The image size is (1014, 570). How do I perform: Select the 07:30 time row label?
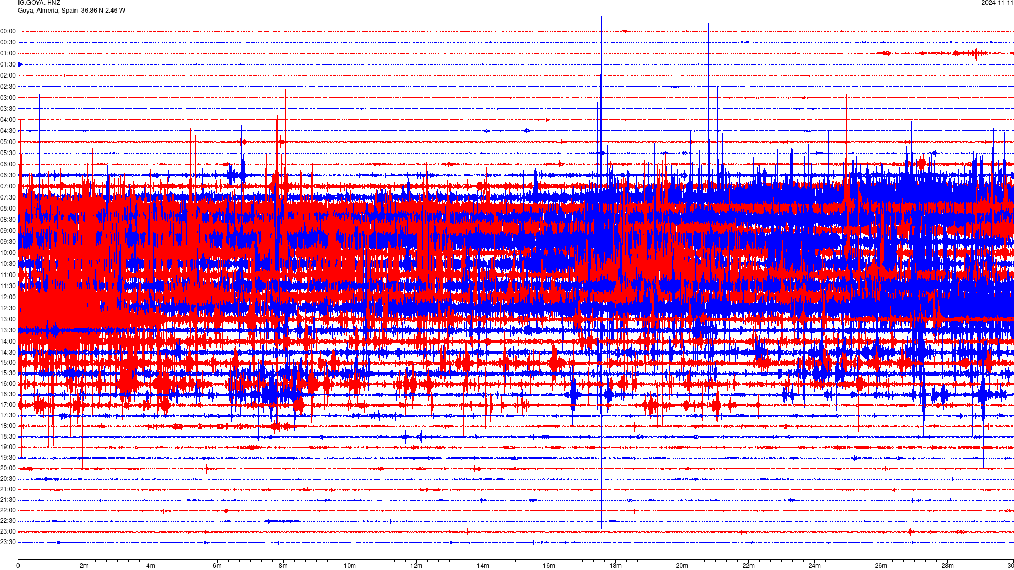[8, 197]
